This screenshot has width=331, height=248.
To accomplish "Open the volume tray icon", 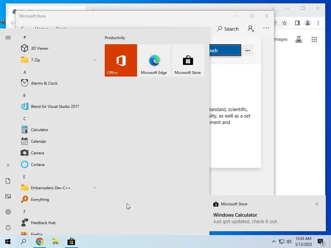I will coord(289,242).
